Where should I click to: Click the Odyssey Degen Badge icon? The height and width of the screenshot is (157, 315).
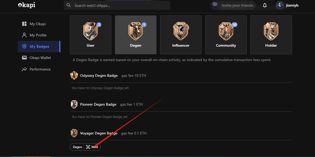[74, 75]
